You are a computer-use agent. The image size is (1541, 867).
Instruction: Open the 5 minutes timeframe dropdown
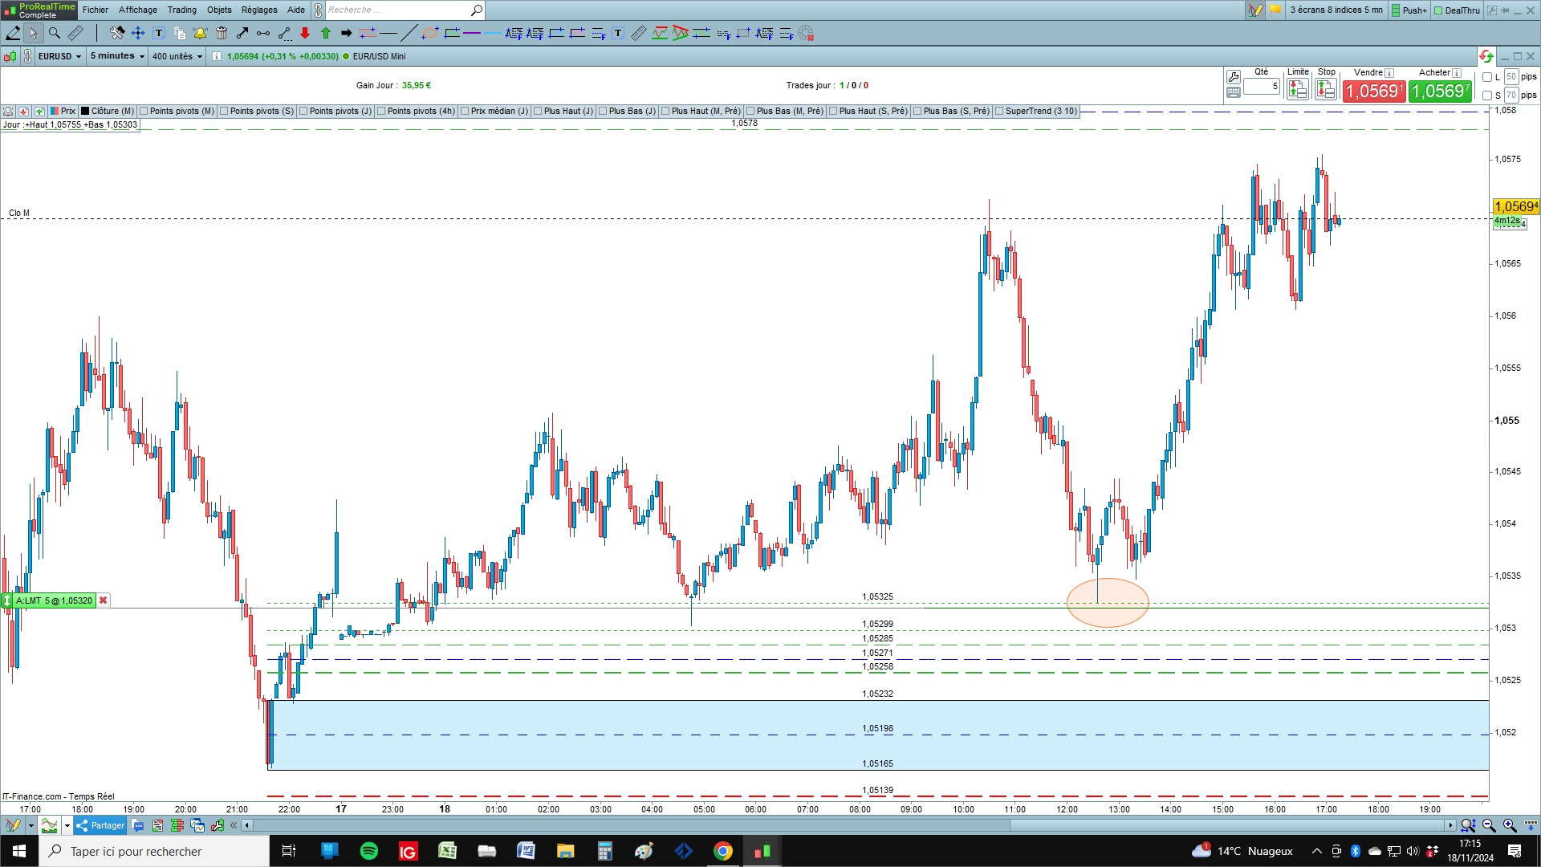117,56
